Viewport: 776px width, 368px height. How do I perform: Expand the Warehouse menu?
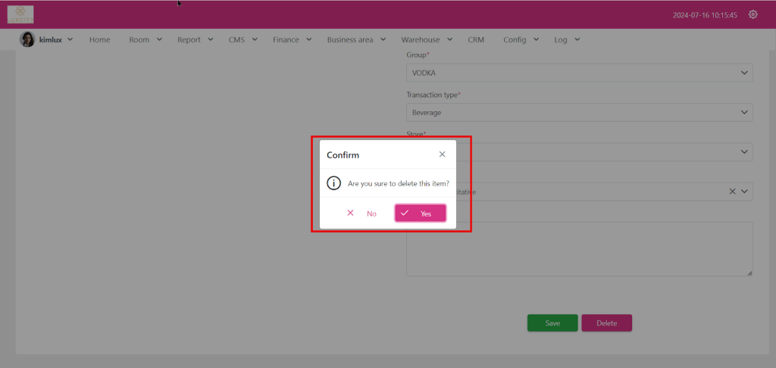click(x=427, y=39)
